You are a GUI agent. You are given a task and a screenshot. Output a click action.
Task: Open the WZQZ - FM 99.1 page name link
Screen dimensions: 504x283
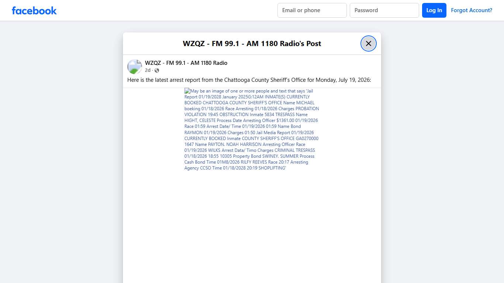click(x=186, y=63)
